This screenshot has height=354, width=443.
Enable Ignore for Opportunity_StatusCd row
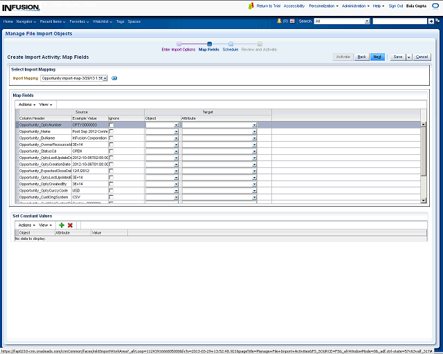(x=111, y=151)
